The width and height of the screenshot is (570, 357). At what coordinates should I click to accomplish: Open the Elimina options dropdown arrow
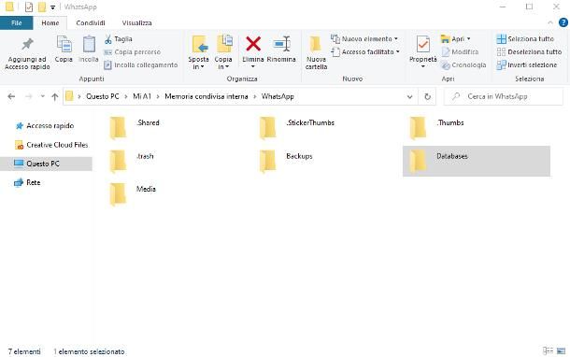pos(253,66)
